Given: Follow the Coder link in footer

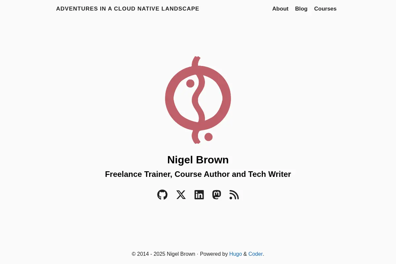Looking at the screenshot, I should click(x=255, y=254).
